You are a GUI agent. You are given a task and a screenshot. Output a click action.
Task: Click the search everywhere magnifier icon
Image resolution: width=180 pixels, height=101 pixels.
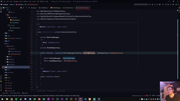179,4
